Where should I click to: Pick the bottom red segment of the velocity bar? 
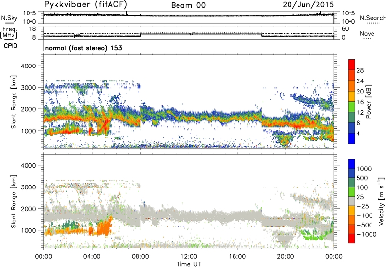pyautogui.click(x=352, y=239)
